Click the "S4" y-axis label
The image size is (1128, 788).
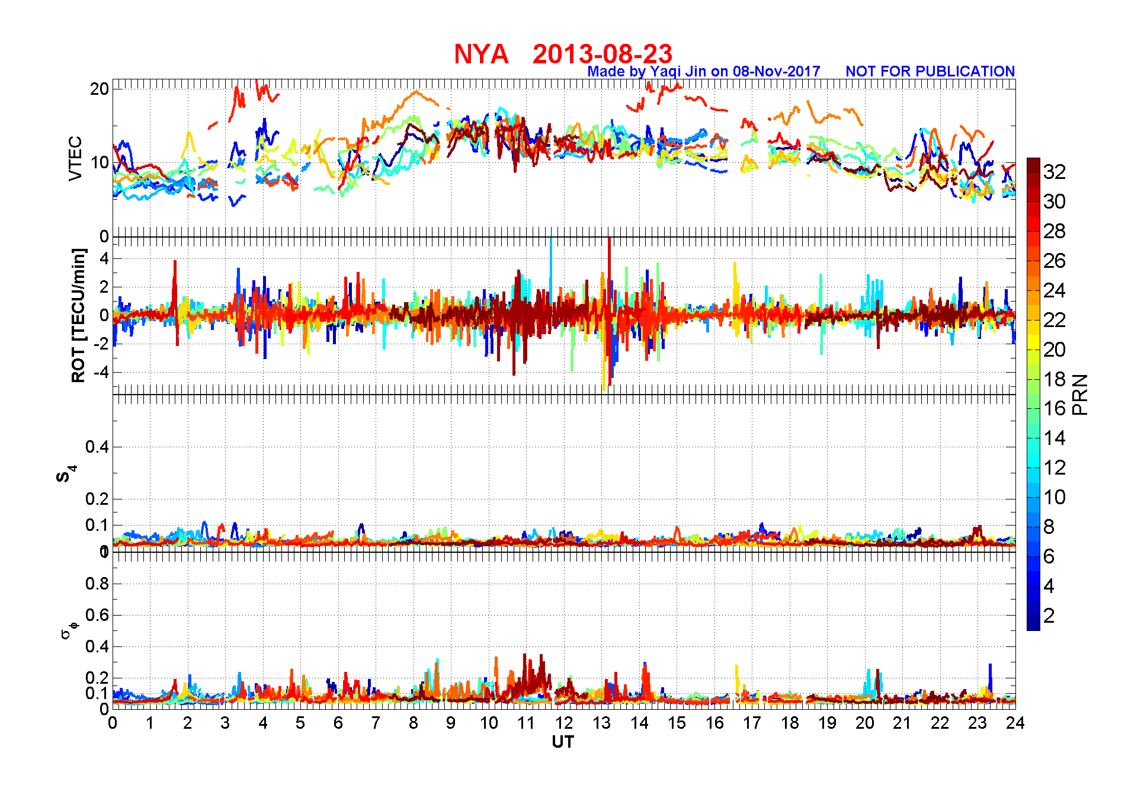tap(66, 473)
